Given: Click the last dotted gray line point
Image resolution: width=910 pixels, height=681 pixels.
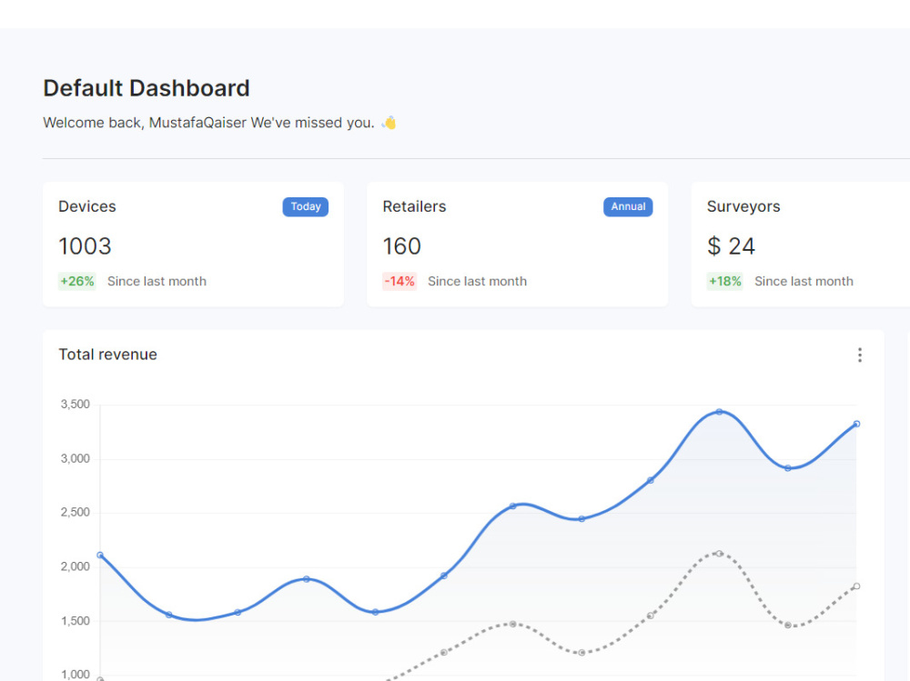Looking at the screenshot, I should 856,586.
